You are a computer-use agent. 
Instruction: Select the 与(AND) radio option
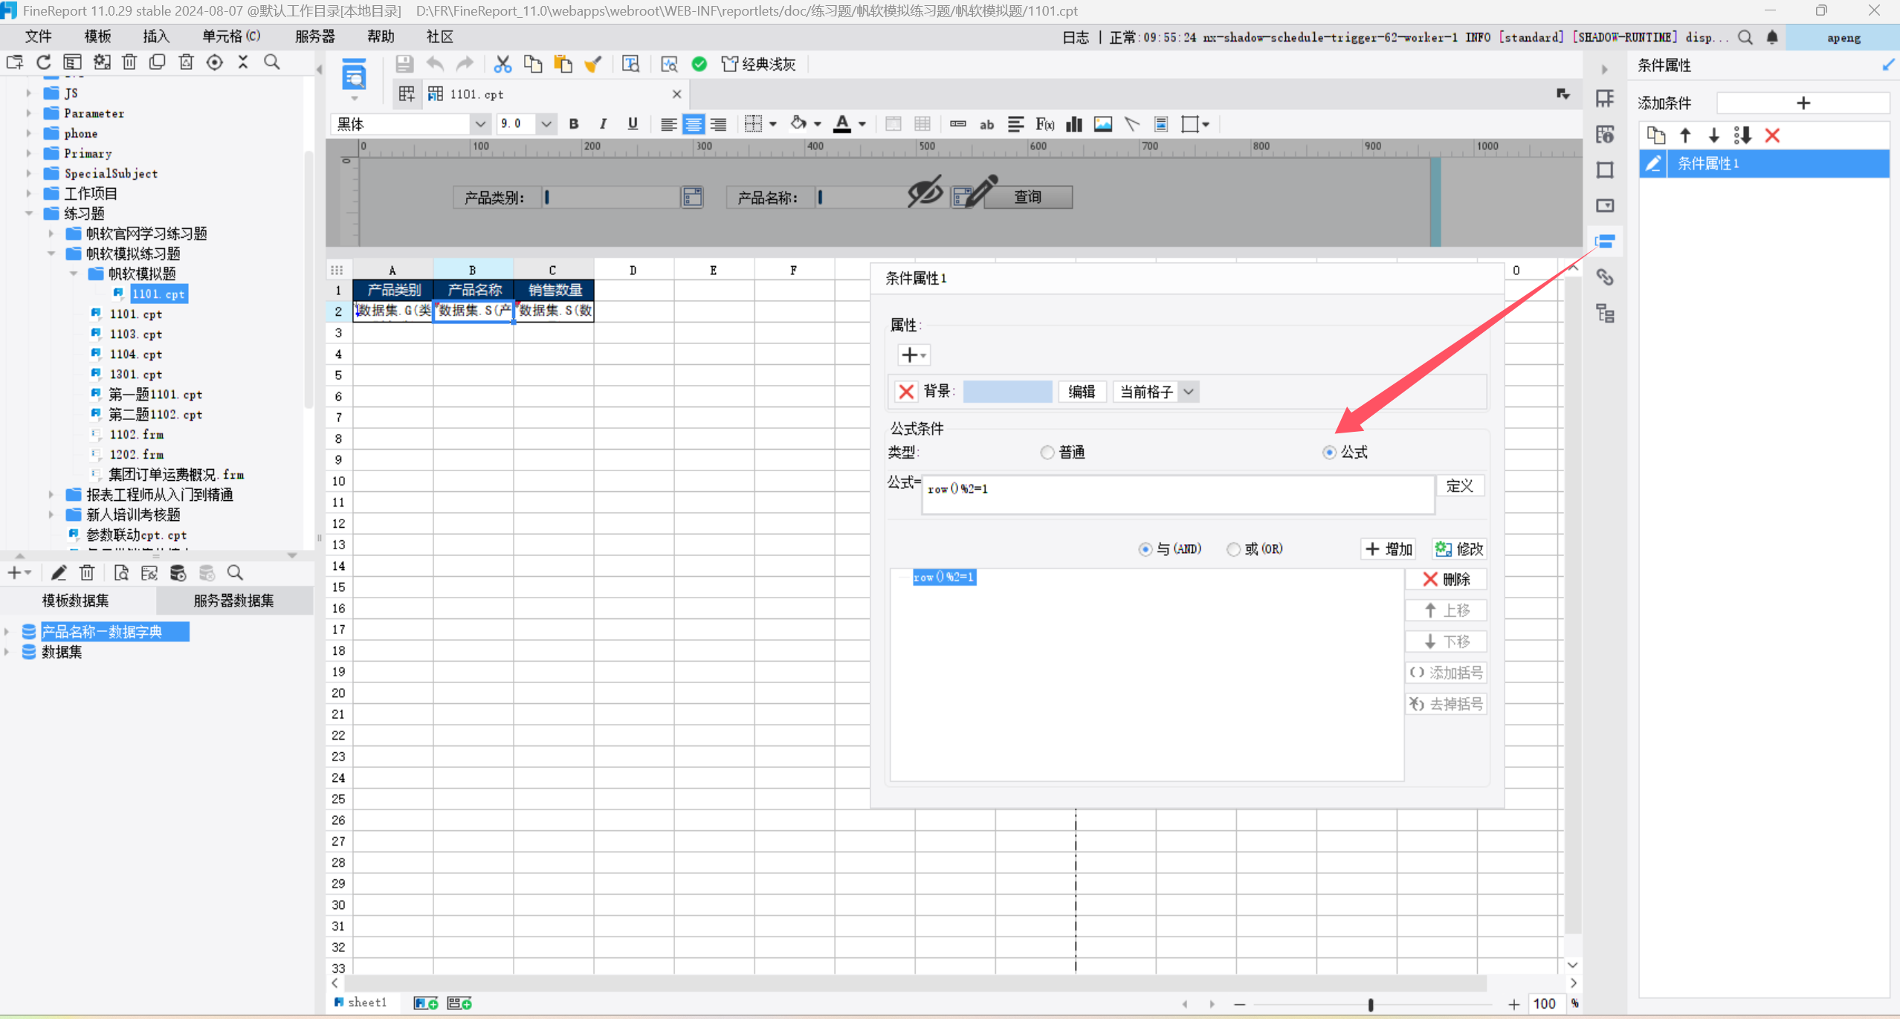pyautogui.click(x=1145, y=549)
